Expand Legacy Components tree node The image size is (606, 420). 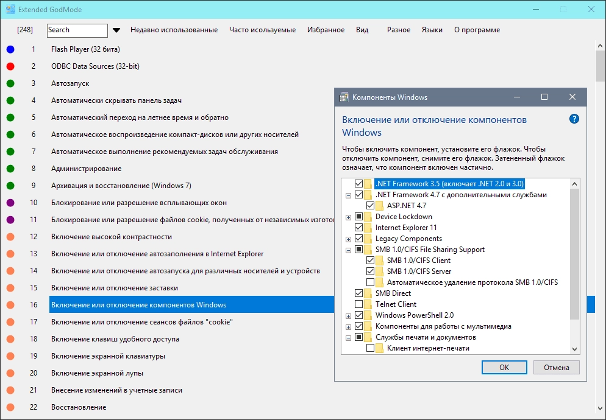(x=348, y=239)
